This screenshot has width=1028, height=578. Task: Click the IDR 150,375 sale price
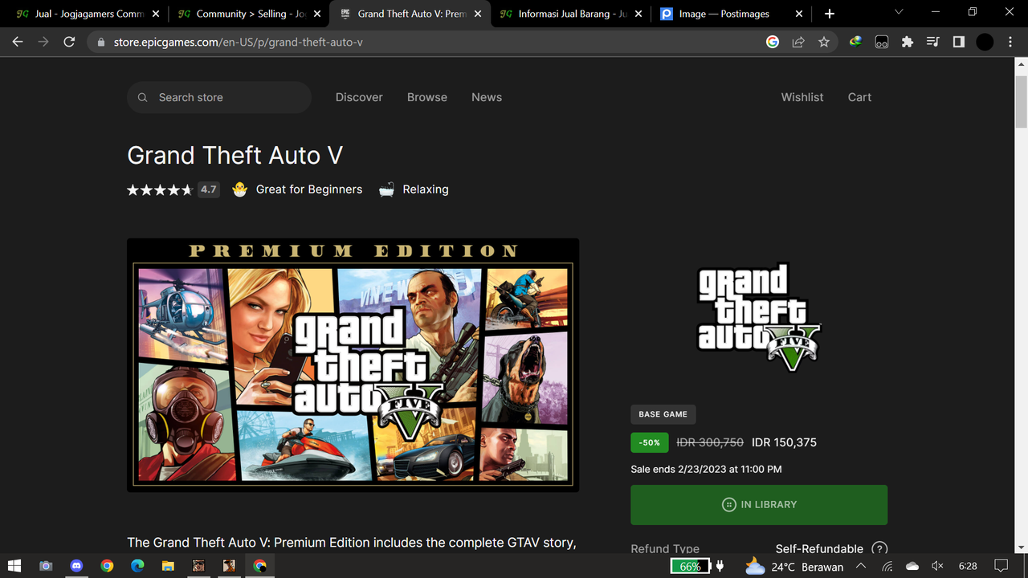click(x=784, y=442)
